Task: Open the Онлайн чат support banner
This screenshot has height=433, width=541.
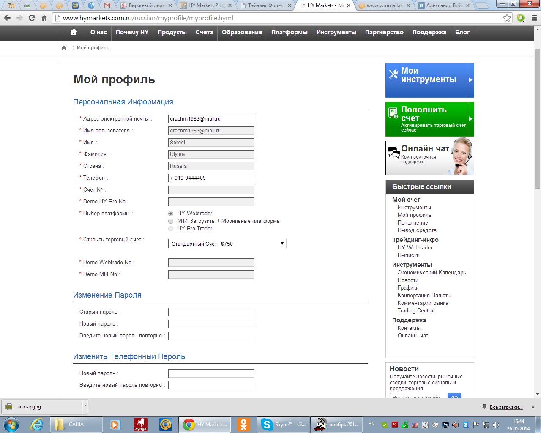Action: click(430, 158)
